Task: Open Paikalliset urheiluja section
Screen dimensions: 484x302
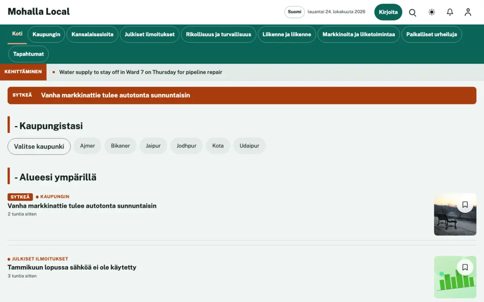Action: click(x=432, y=35)
